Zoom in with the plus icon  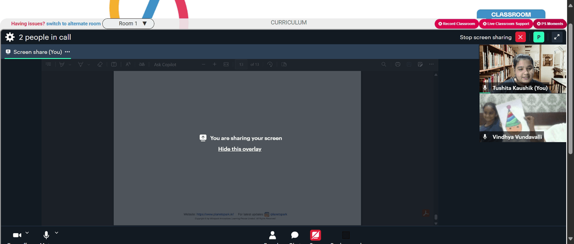pyautogui.click(x=215, y=64)
